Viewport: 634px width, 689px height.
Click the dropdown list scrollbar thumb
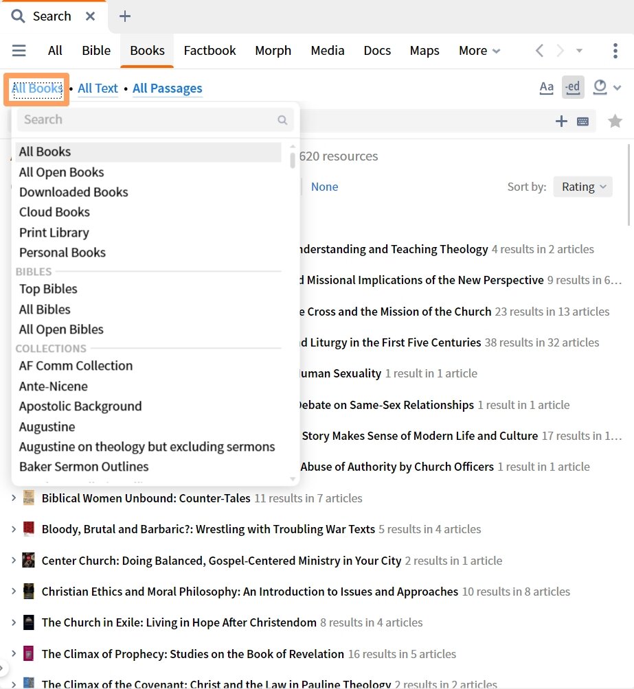point(293,161)
